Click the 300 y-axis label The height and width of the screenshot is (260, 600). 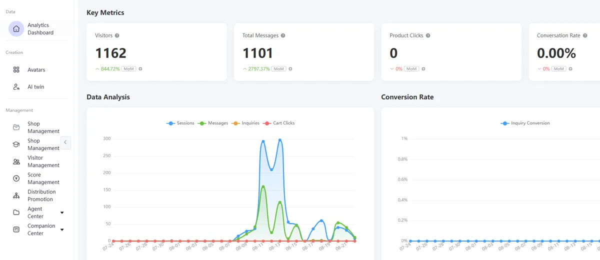click(x=107, y=138)
